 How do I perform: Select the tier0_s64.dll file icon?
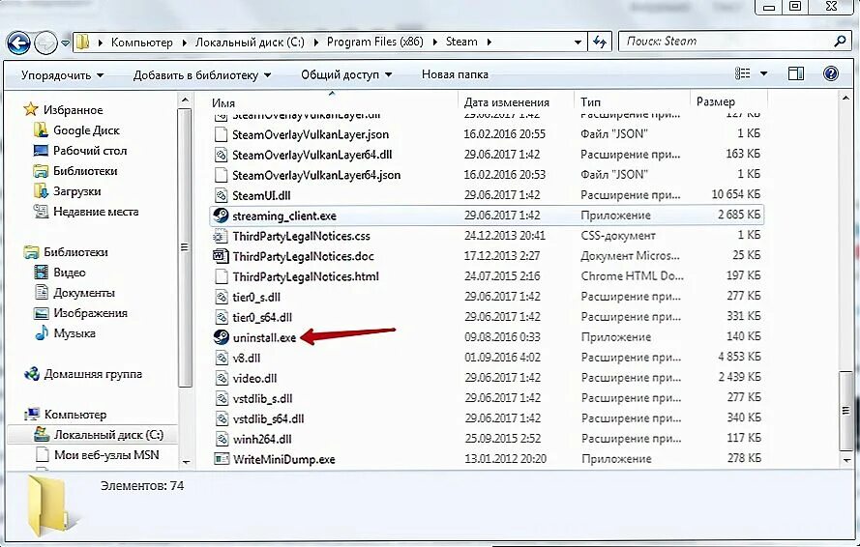click(221, 317)
